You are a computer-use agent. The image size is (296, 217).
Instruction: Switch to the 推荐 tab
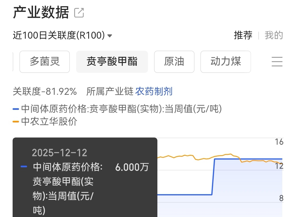[243, 35]
